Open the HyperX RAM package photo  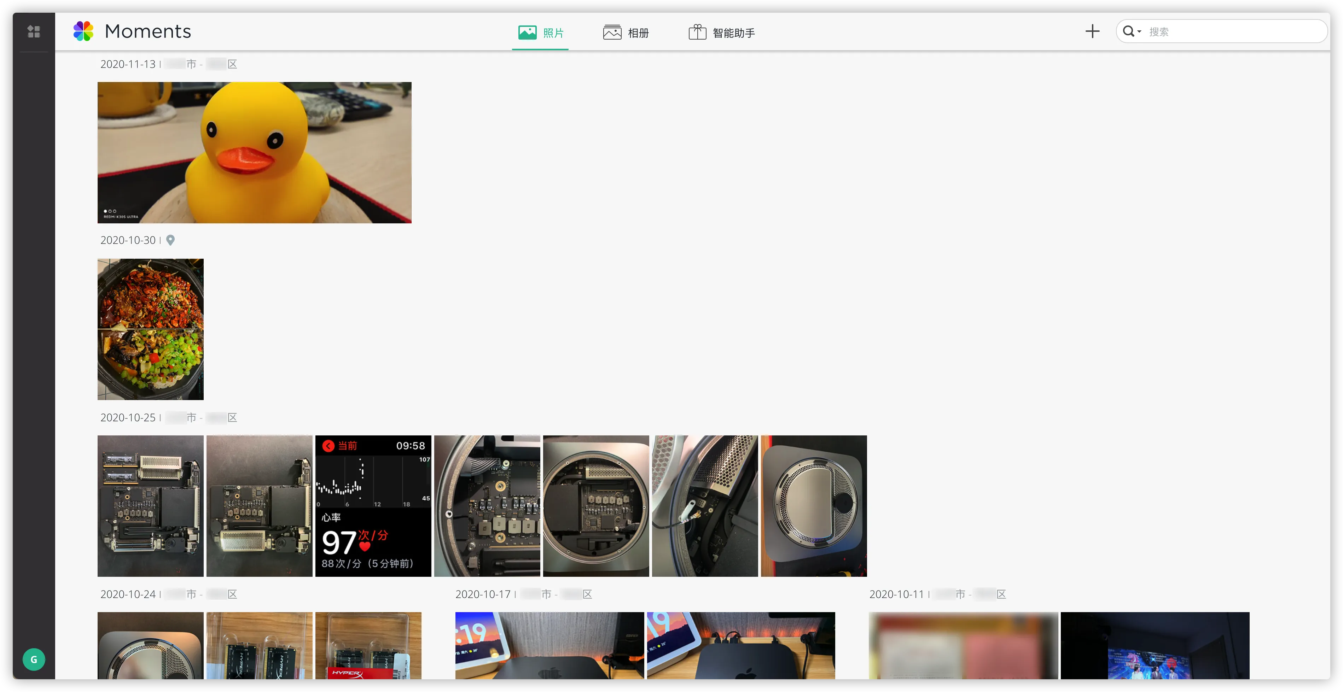(x=368, y=646)
